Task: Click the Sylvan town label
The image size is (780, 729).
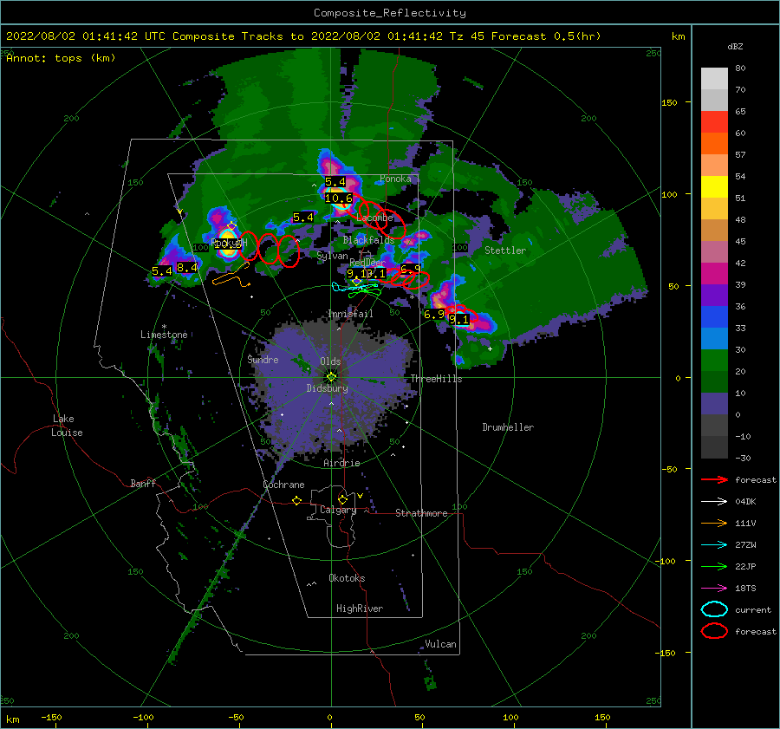Action: pyautogui.click(x=332, y=256)
